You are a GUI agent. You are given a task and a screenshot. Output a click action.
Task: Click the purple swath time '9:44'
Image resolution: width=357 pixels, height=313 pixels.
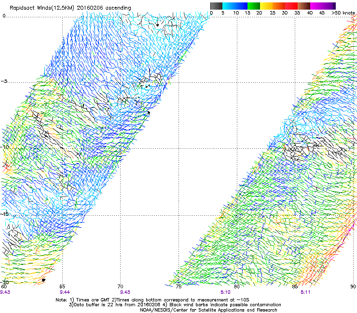coord(65,292)
